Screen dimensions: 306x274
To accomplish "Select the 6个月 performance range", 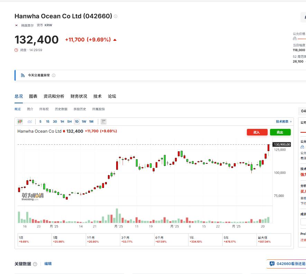I will [171, 240].
